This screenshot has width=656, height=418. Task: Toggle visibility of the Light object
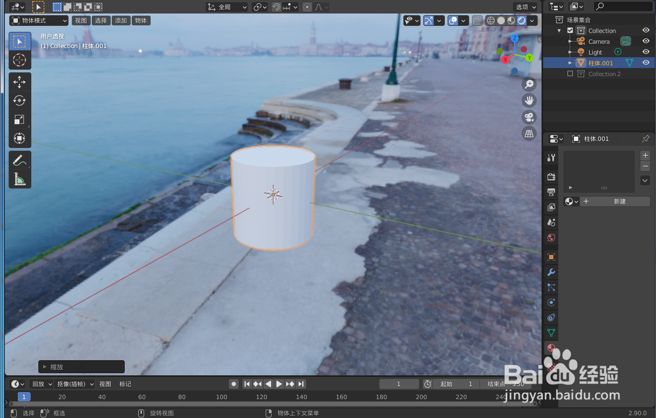(646, 52)
